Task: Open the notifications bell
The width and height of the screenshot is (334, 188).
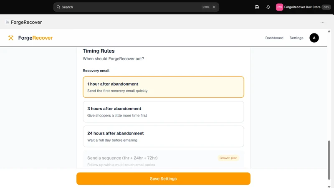Action: [268, 7]
